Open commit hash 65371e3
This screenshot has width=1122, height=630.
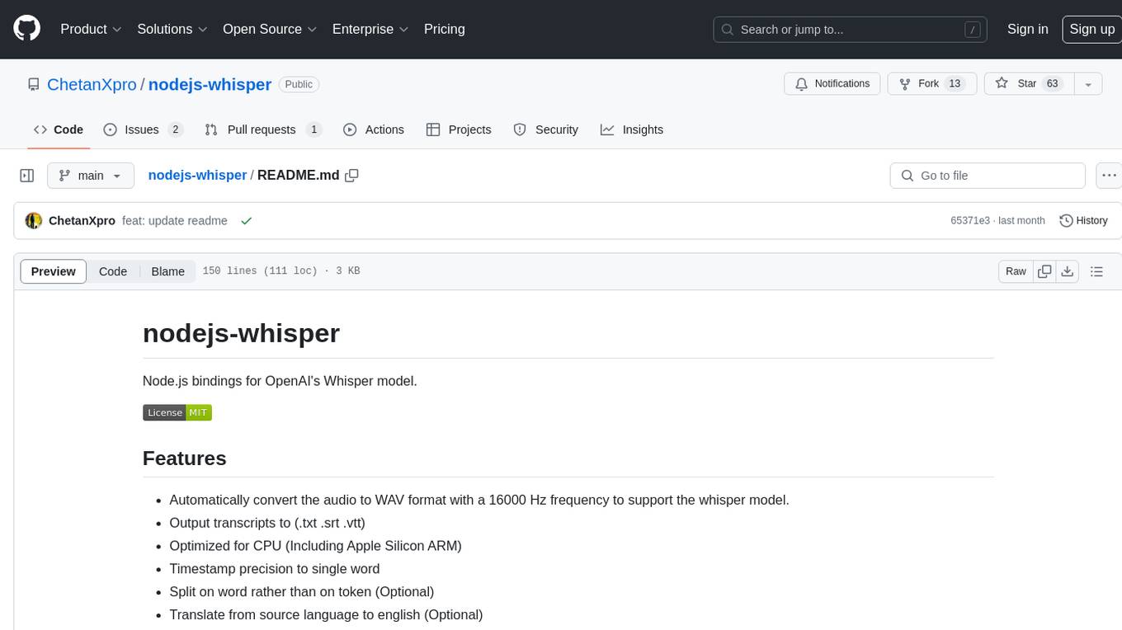[970, 221]
